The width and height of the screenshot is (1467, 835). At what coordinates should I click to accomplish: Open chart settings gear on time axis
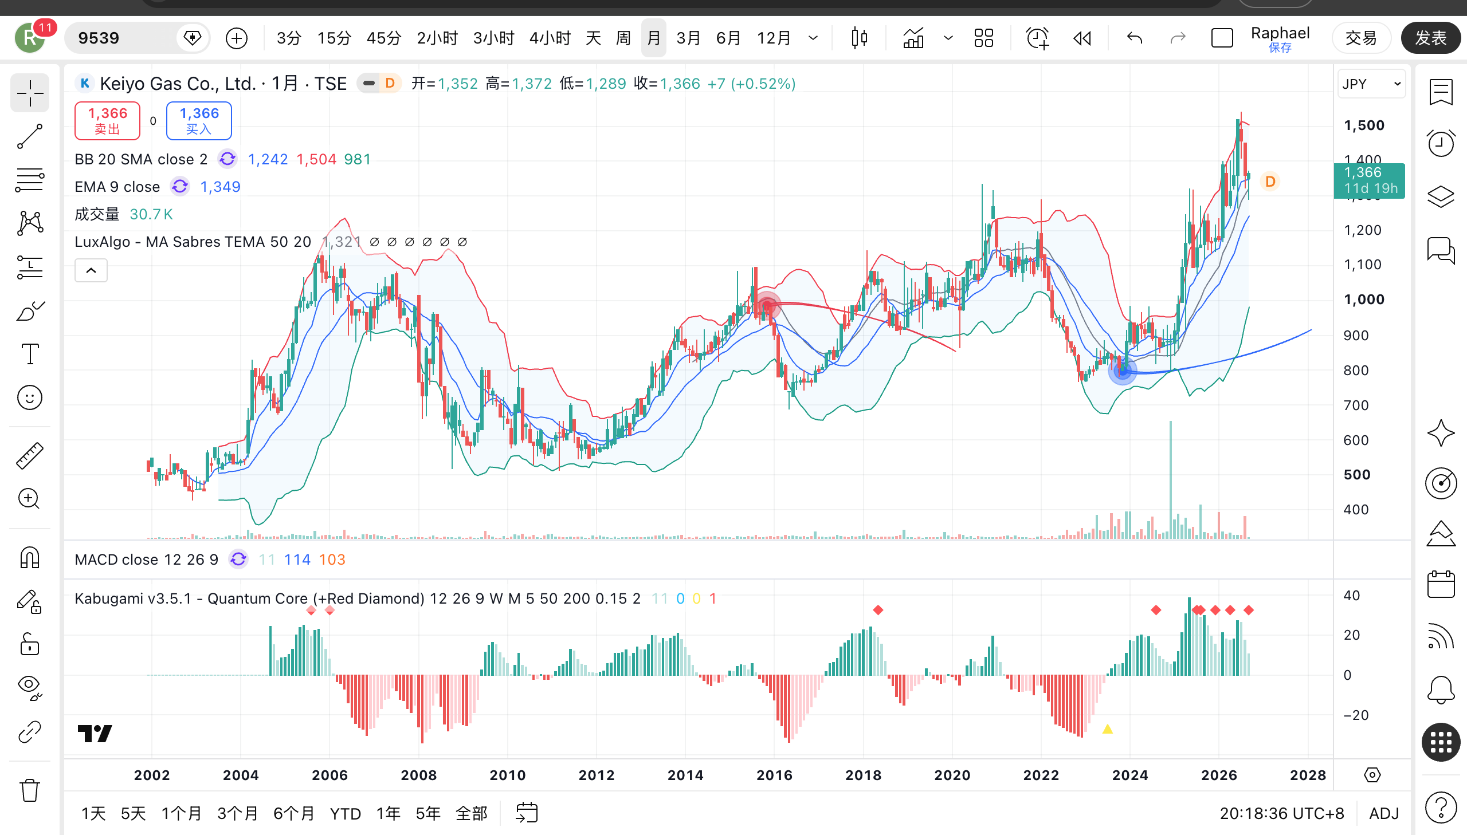coord(1372,775)
